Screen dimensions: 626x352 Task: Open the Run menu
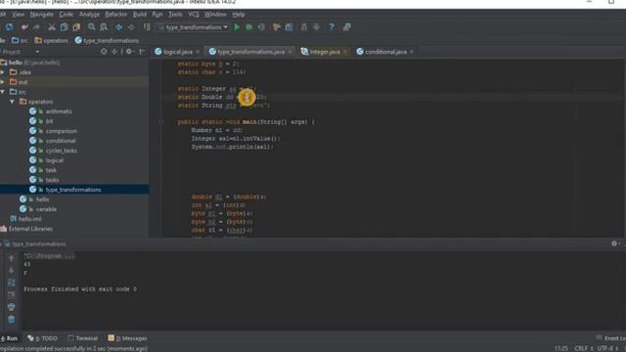tap(157, 15)
